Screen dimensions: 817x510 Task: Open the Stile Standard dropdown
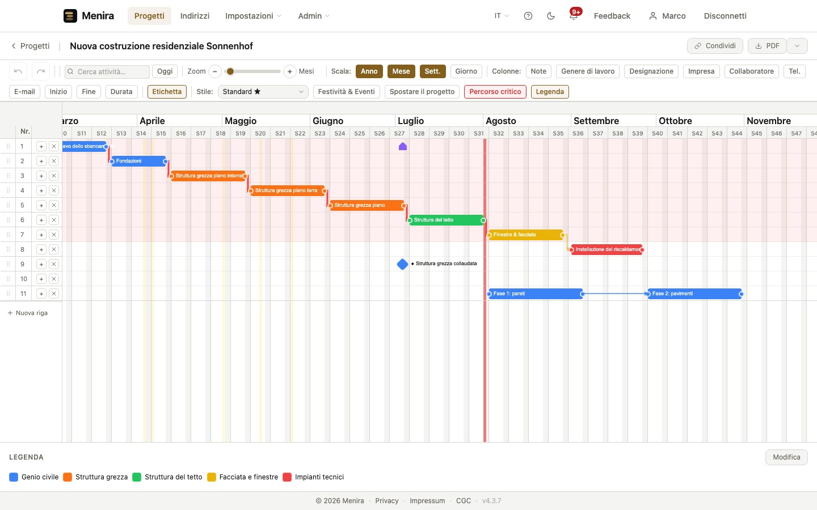pyautogui.click(x=263, y=92)
